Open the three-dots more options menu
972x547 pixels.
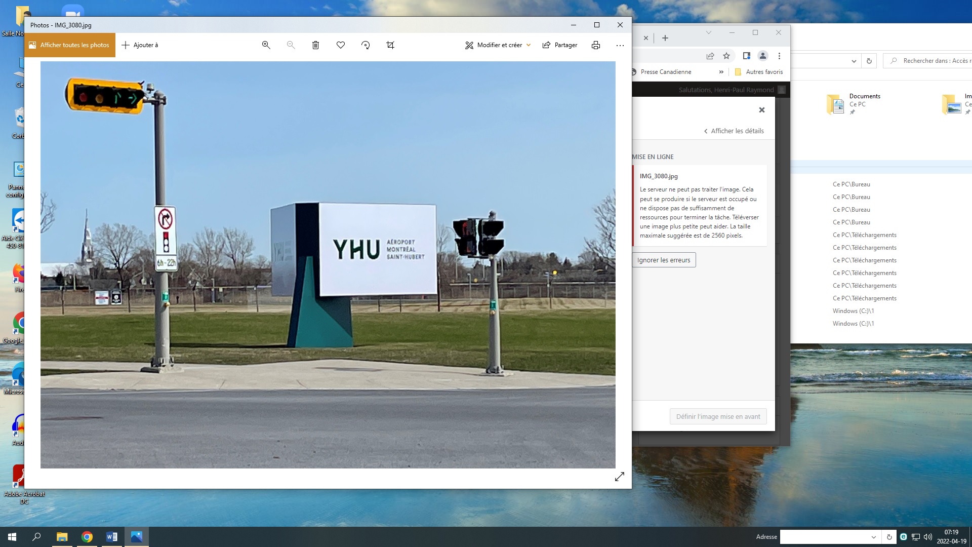tap(620, 45)
